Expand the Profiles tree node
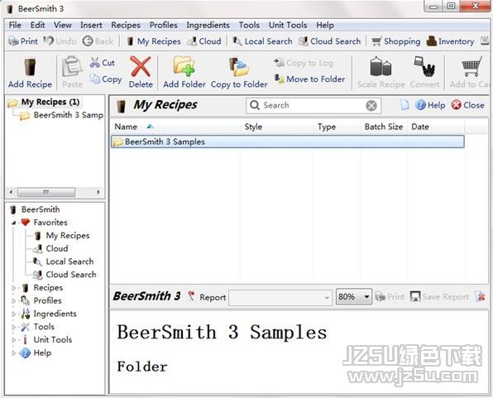This screenshot has height=398, width=493. point(13,301)
